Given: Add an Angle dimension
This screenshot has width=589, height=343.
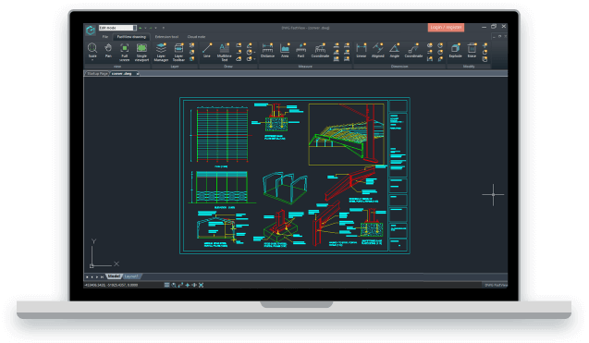Looking at the screenshot, I should [x=395, y=51].
